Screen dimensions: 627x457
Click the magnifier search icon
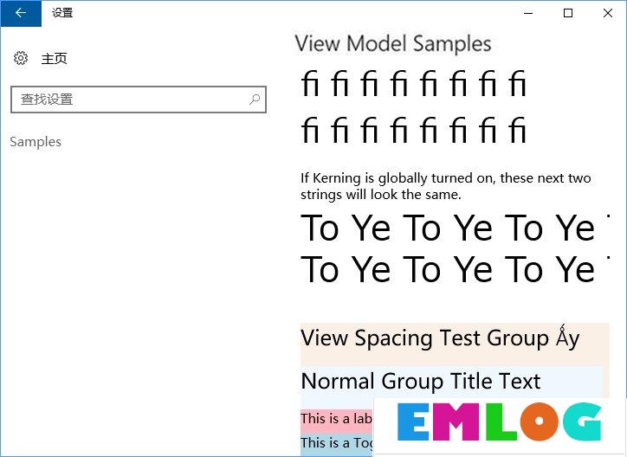pos(255,99)
